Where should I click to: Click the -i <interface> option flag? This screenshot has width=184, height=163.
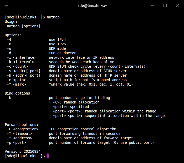pyautogui.click(x=22, y=57)
